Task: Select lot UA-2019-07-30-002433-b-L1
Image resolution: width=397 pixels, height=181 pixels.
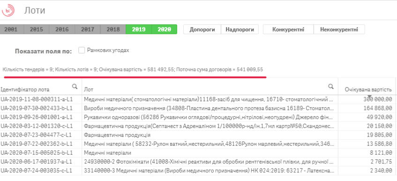Action: pyautogui.click(x=37, y=108)
